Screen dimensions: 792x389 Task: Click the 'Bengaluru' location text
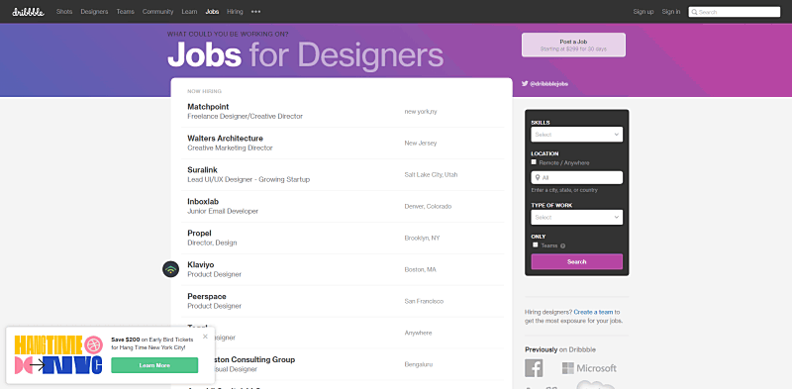click(x=419, y=364)
